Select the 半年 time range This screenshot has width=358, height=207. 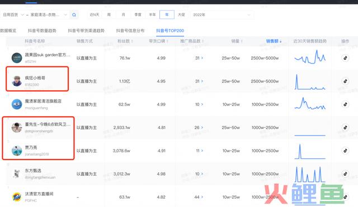(x=152, y=15)
